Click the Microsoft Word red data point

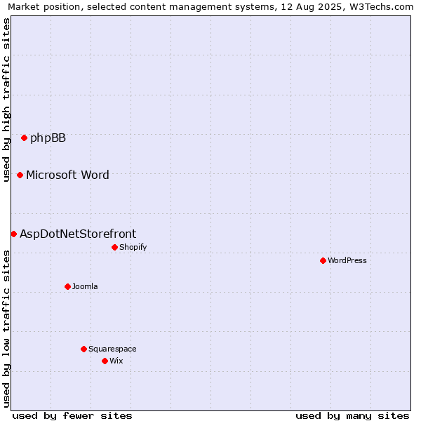click(x=20, y=175)
